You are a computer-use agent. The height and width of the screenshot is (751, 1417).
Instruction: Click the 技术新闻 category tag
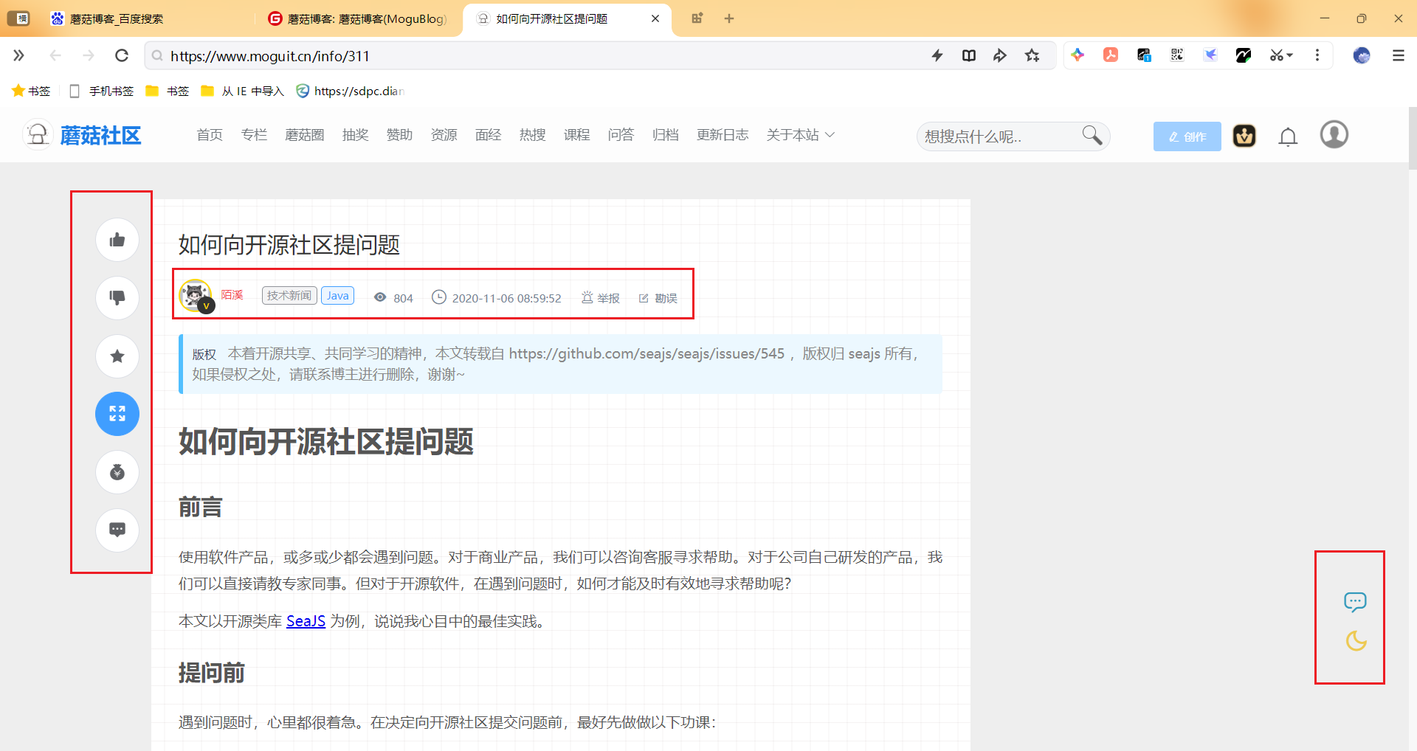[289, 296]
